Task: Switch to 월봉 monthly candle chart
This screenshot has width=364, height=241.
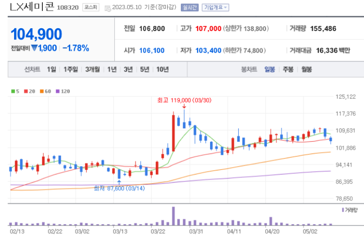Action: 307,69
